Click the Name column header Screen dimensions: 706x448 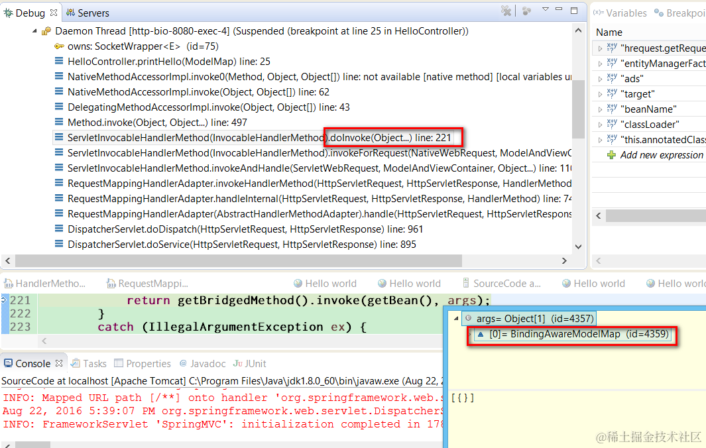pos(609,32)
